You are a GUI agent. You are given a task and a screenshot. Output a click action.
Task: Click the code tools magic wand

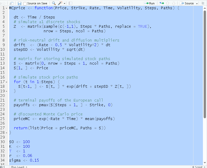click(x=60, y=3)
